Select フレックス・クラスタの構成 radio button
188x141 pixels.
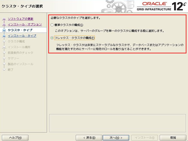(52, 38)
